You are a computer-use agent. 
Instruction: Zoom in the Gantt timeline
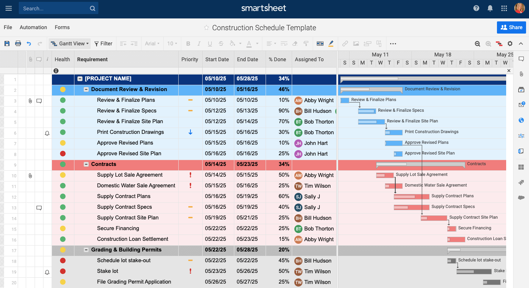coord(488,44)
